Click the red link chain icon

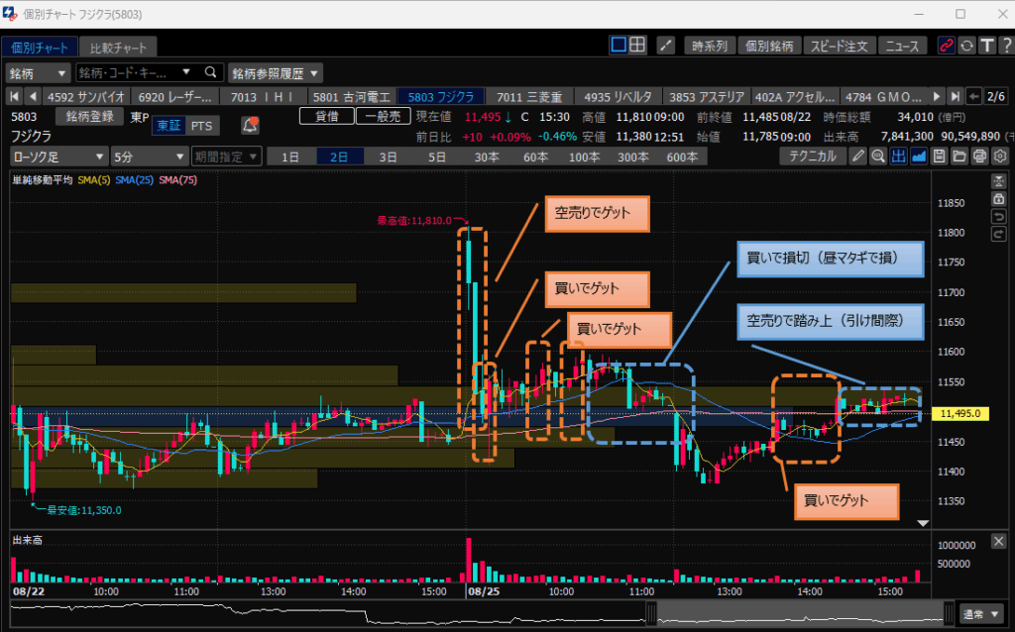[x=946, y=46]
